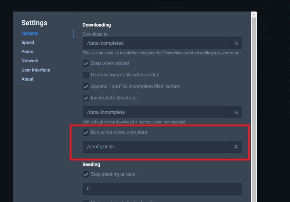The width and height of the screenshot is (290, 202).
Task: Click the browse icon for Download to path
Action: pyautogui.click(x=236, y=43)
